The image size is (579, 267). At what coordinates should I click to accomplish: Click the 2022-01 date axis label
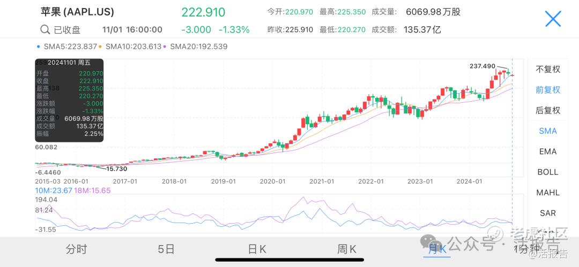pyautogui.click(x=371, y=181)
